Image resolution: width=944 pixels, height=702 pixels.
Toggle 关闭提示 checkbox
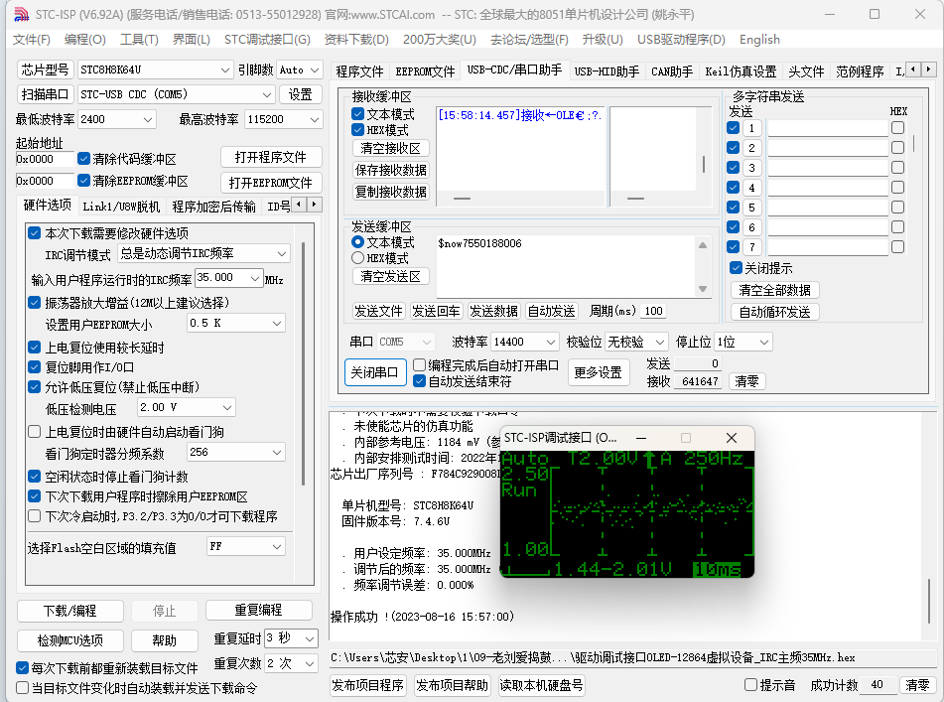click(x=736, y=268)
